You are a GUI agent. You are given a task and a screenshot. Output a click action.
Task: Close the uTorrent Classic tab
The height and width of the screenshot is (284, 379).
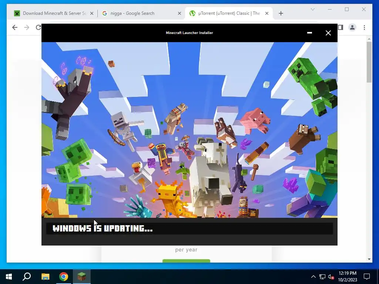(267, 14)
